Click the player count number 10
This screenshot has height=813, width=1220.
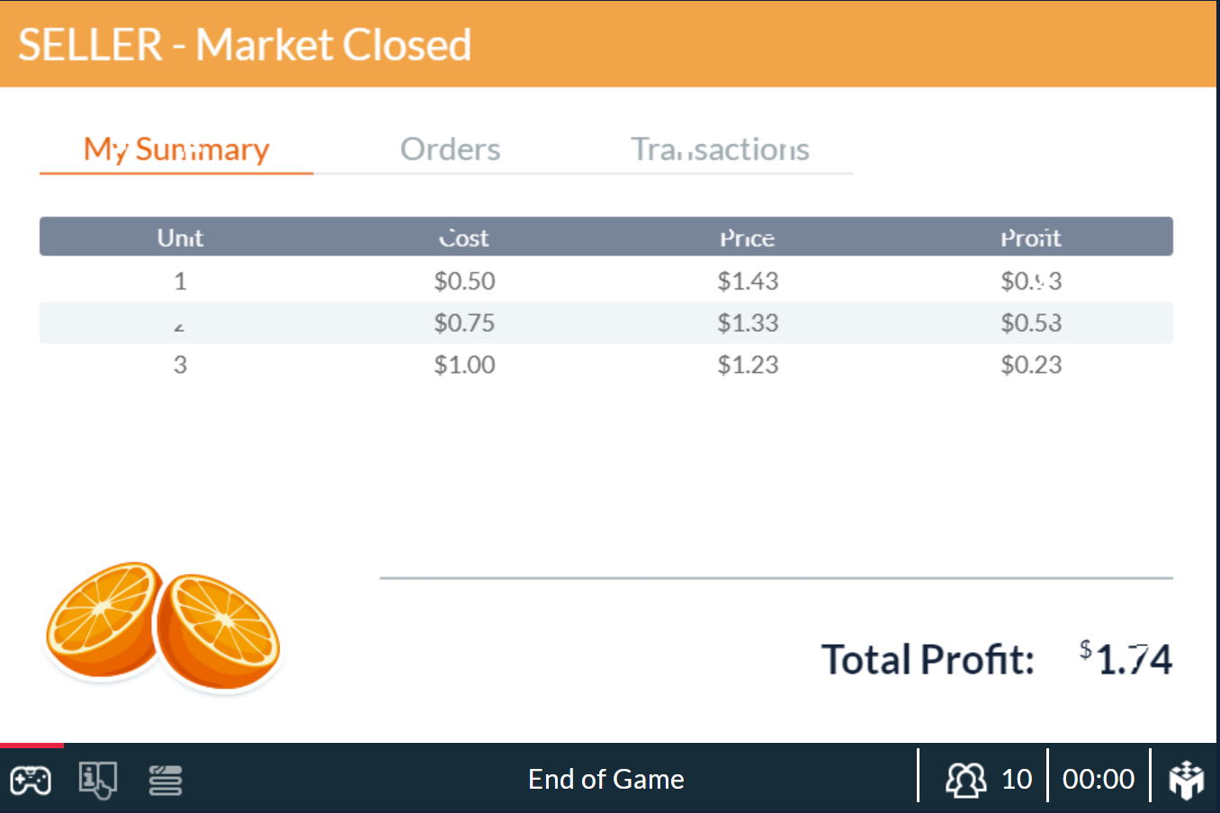point(1015,779)
